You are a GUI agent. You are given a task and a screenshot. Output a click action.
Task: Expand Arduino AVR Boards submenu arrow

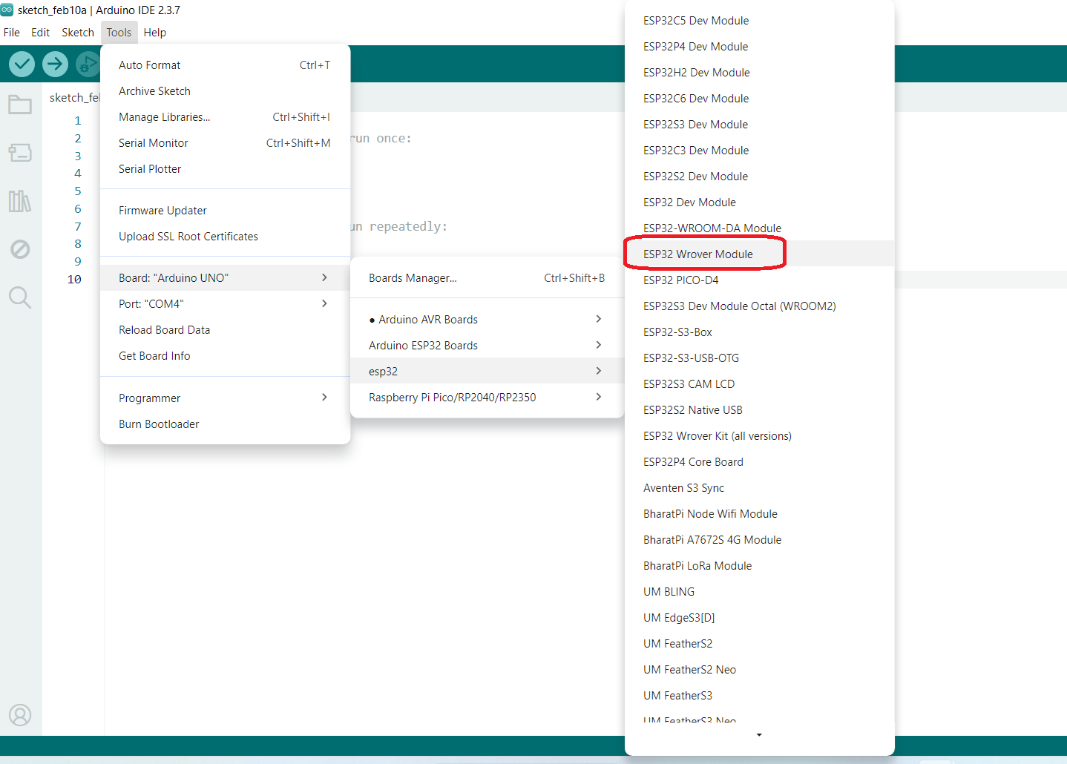pos(599,319)
